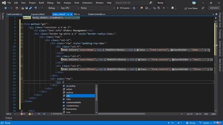Image resolution: width=223 pixels, height=125 pixels.
Task: Click the Visual Studio logo icon
Action: coord(3,3)
